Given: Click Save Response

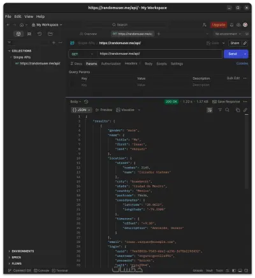Looking at the screenshot, I should [x=226, y=101].
